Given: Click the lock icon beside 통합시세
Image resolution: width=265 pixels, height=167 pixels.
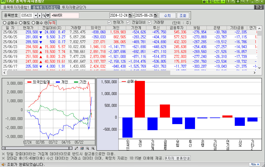Looking at the screenshot, I should coord(204,1).
